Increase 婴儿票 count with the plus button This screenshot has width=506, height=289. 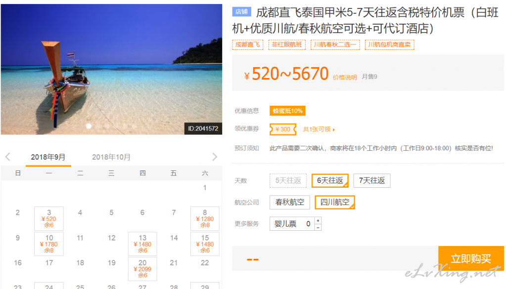[318, 220]
